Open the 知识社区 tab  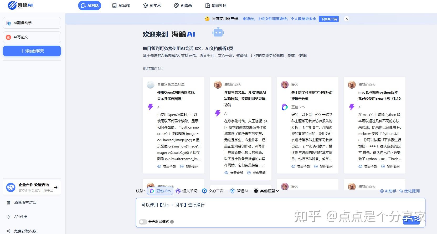(216, 6)
